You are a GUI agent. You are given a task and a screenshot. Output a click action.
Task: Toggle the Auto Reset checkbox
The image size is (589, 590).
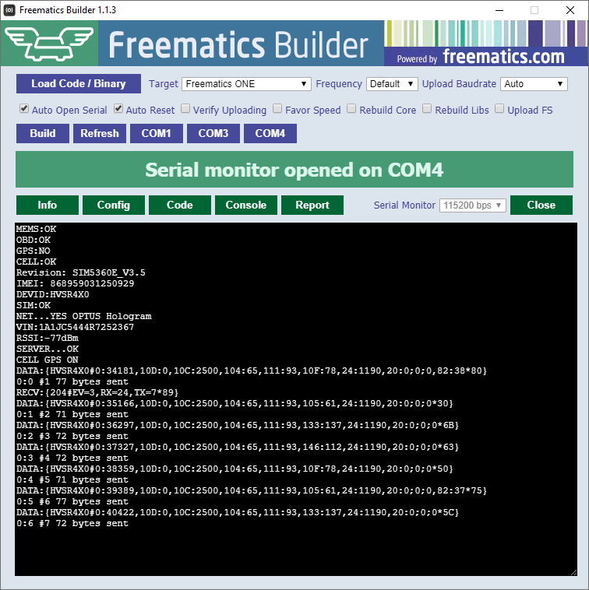118,109
